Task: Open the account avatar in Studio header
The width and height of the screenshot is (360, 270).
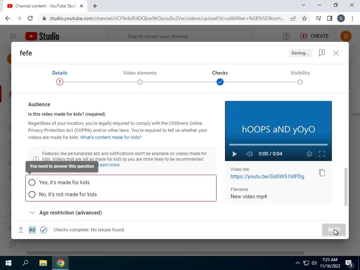Action: point(346,36)
